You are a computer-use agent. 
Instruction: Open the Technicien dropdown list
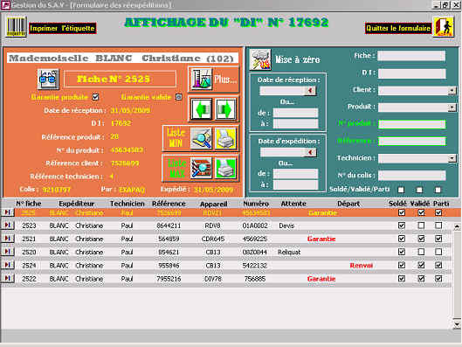click(452, 158)
